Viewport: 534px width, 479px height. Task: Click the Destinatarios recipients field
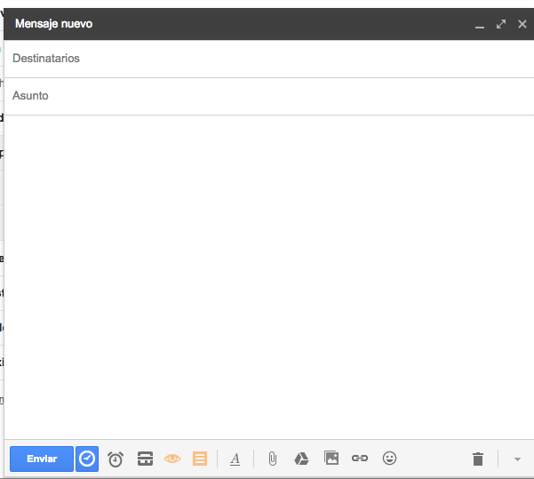(x=269, y=59)
